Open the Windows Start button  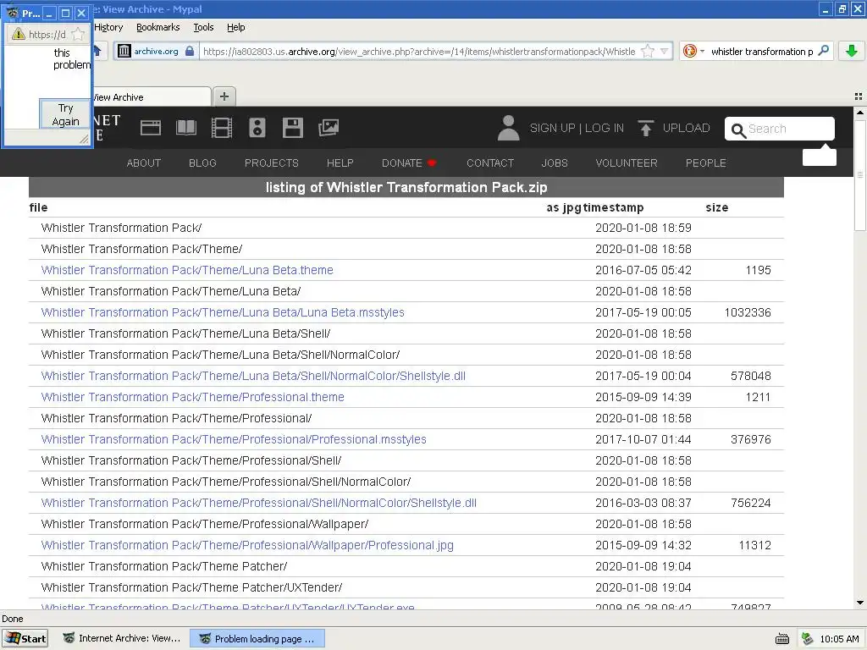click(x=25, y=639)
